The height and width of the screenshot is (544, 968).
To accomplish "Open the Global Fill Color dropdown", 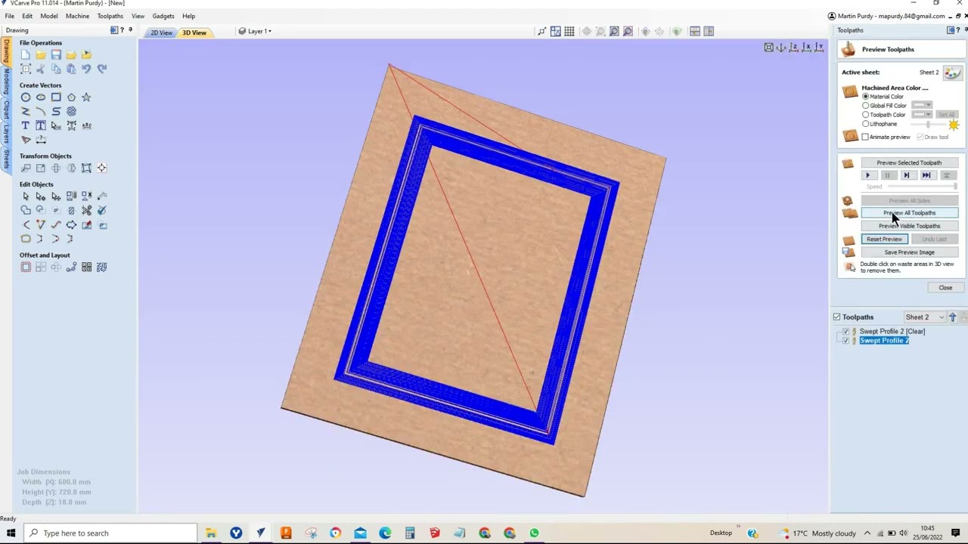I will [x=921, y=106].
